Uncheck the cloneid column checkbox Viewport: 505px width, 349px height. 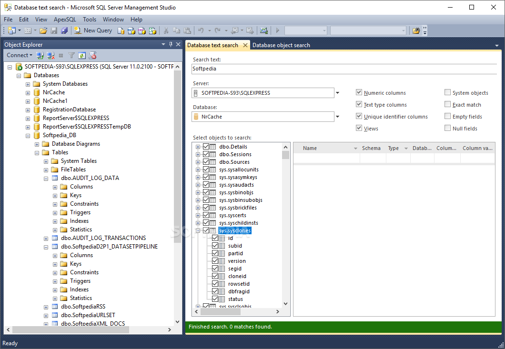tap(215, 276)
